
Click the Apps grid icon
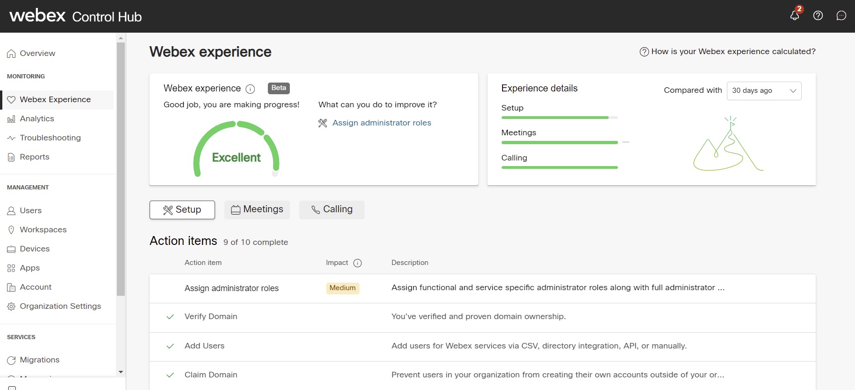pyautogui.click(x=11, y=268)
